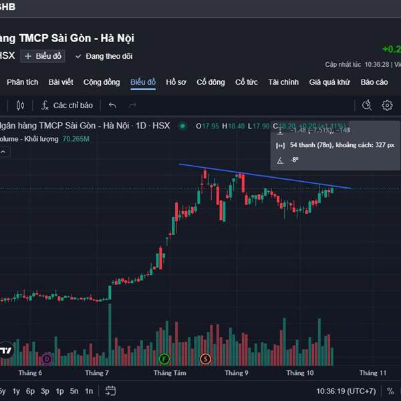The image size is (401, 401).
Task: Switch to Cổ tức tab
Action: [x=247, y=82]
